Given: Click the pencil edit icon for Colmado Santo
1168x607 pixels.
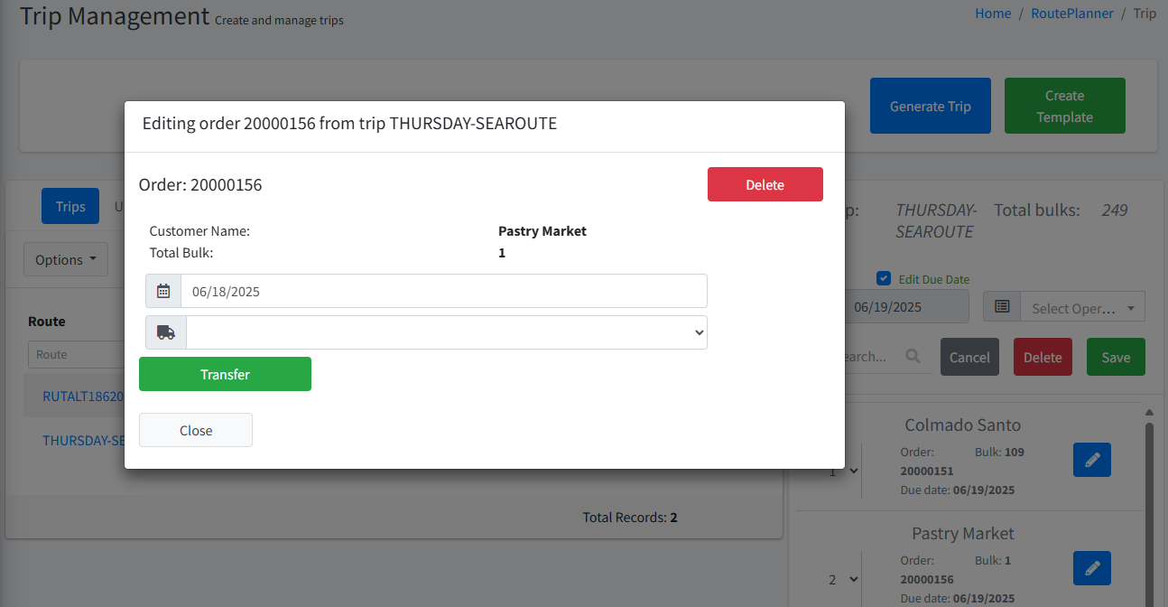Looking at the screenshot, I should 1092,460.
